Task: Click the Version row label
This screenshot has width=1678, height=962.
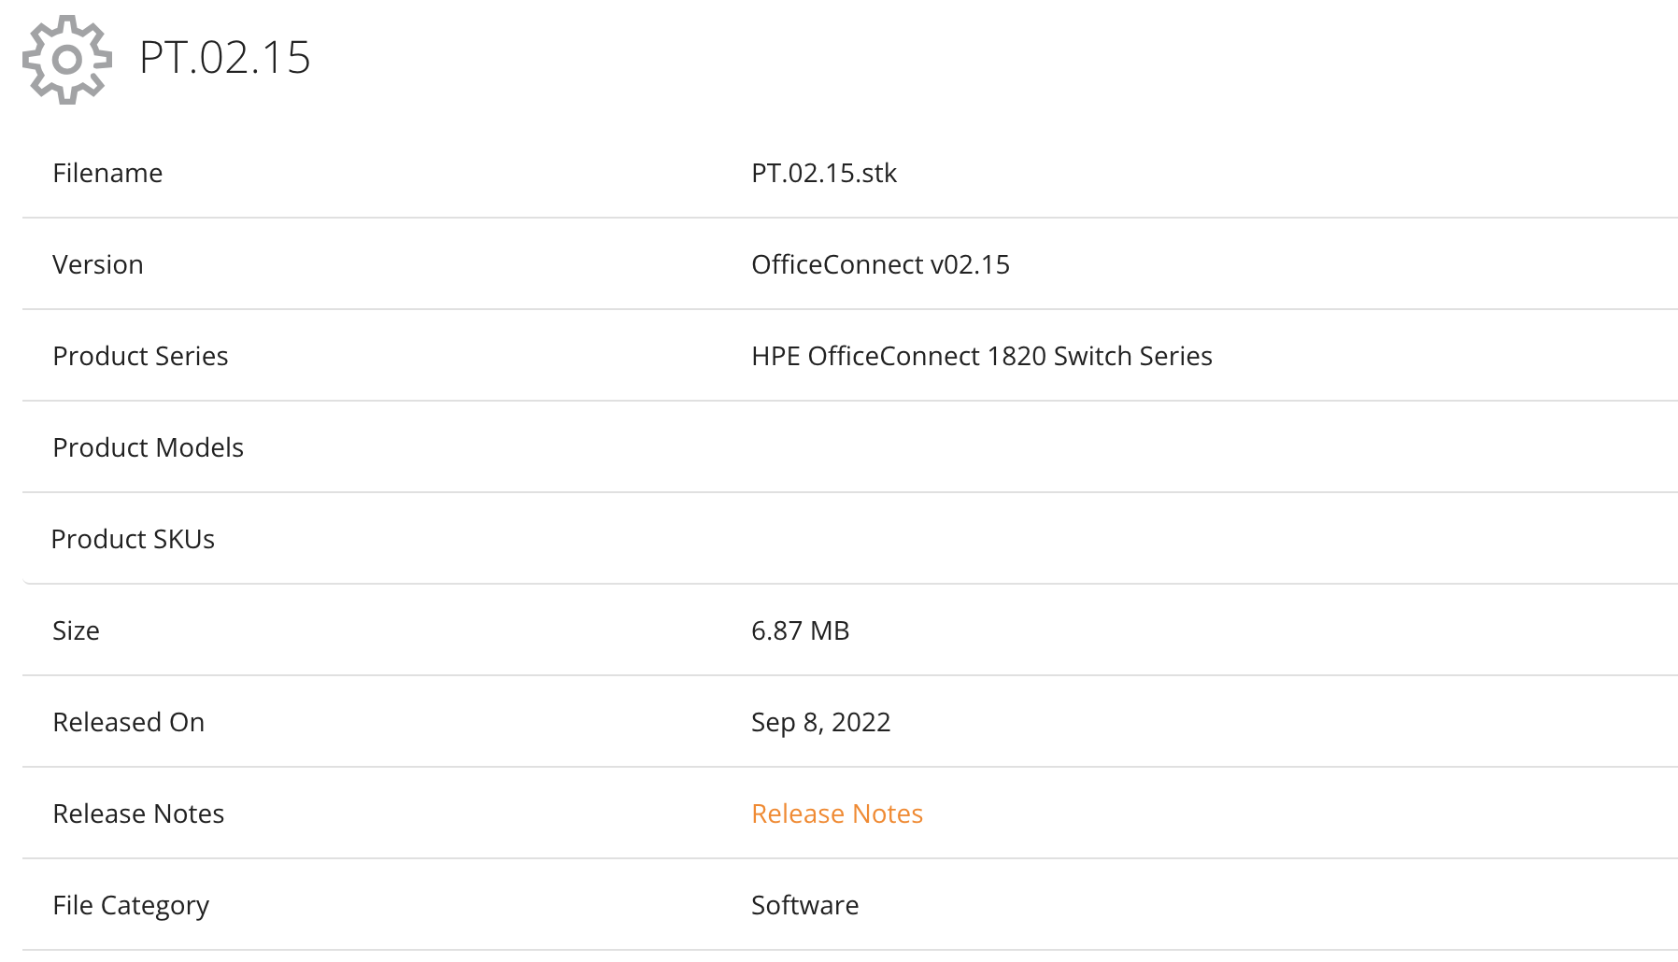Action: (98, 264)
